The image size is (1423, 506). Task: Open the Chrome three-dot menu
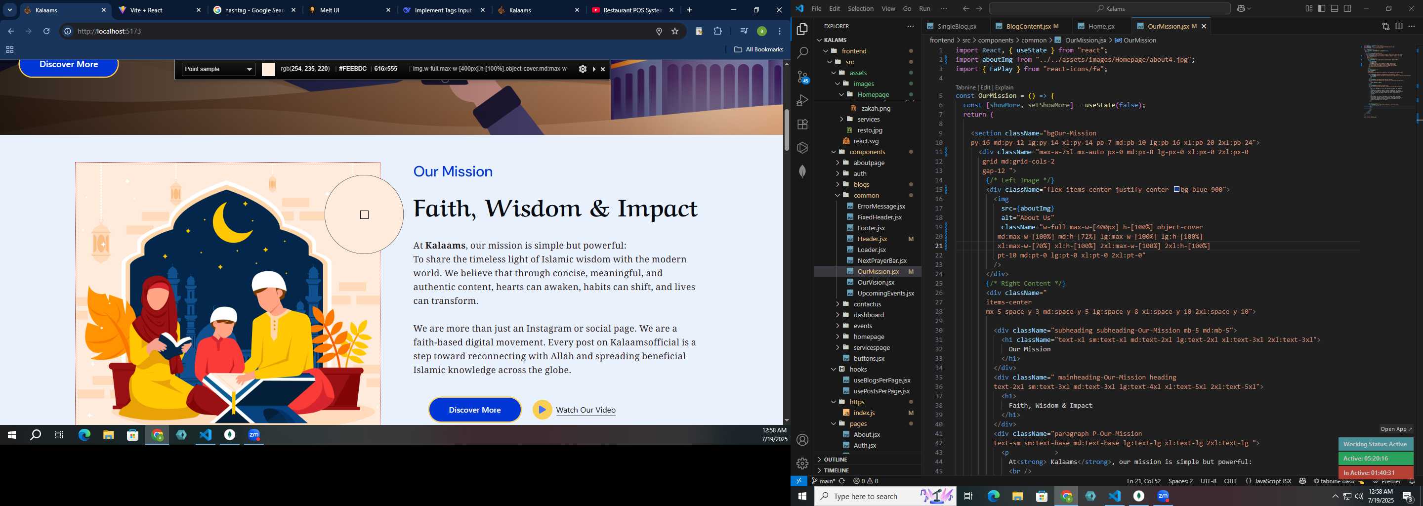tap(780, 32)
